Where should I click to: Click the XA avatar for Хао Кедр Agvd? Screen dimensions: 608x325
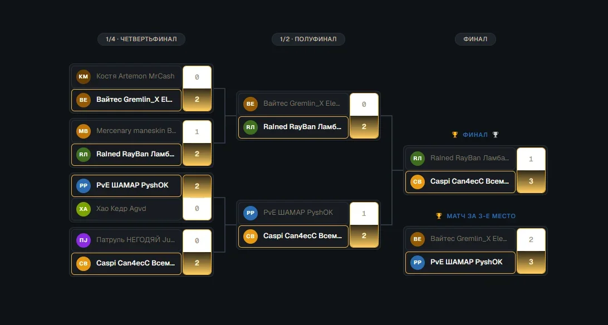coord(84,209)
